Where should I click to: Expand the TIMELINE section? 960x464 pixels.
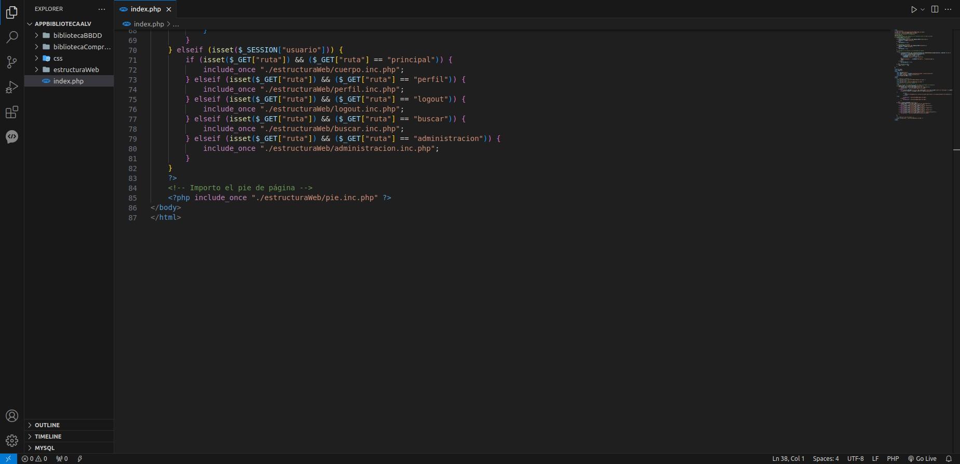click(x=69, y=437)
